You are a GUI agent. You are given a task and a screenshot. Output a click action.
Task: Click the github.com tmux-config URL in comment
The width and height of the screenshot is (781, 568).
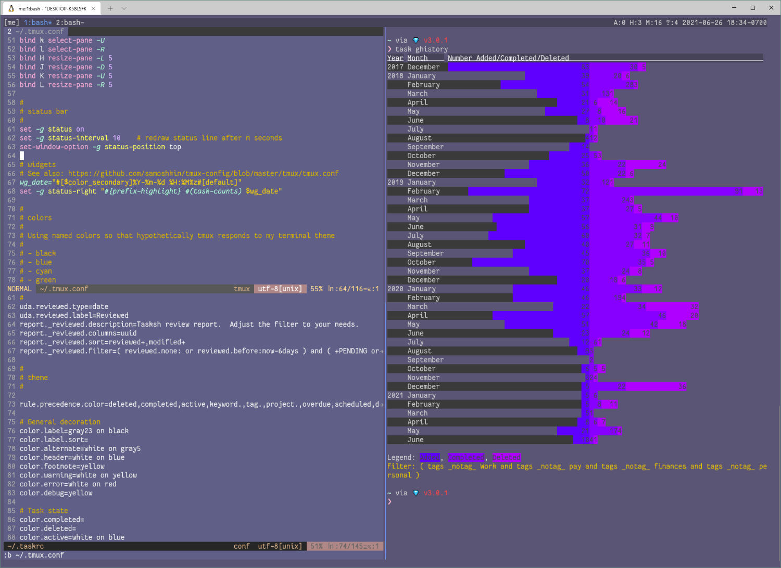pos(203,173)
